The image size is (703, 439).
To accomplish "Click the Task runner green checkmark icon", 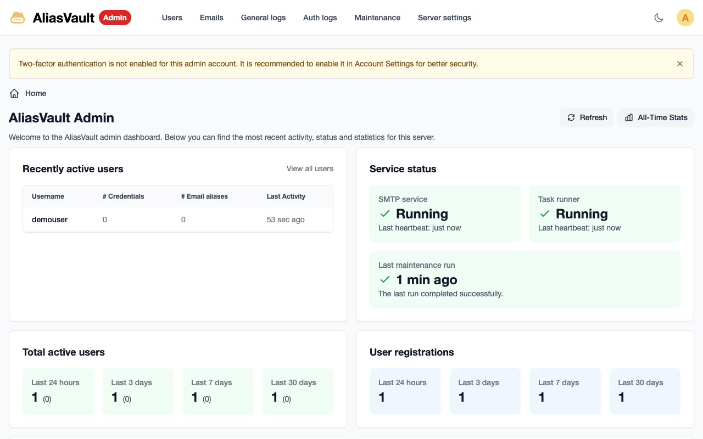I will coord(544,214).
